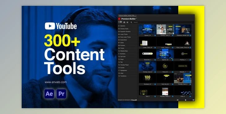Viewport: 226px width, 114px height.
Task: Select the 07 Clicks category
Action: 121,43
